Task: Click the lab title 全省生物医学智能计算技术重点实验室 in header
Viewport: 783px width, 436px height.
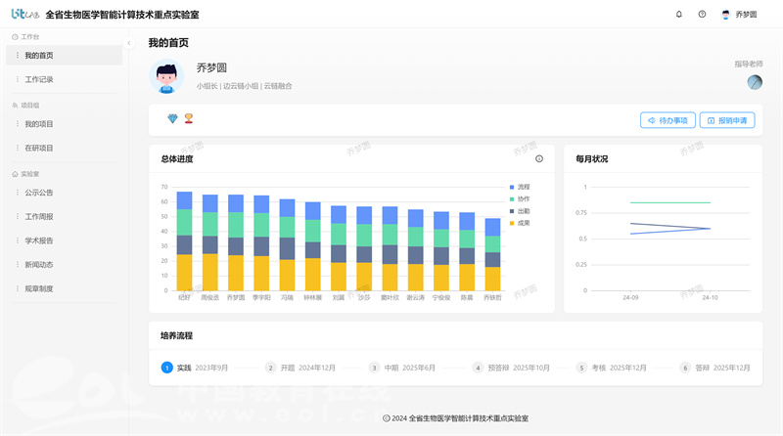Action: tap(122, 15)
